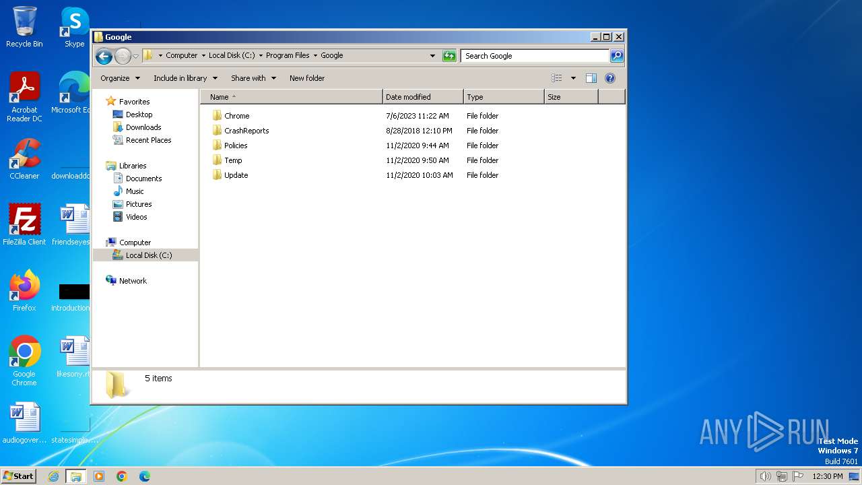Click Edge icon in the taskbar

(x=145, y=476)
